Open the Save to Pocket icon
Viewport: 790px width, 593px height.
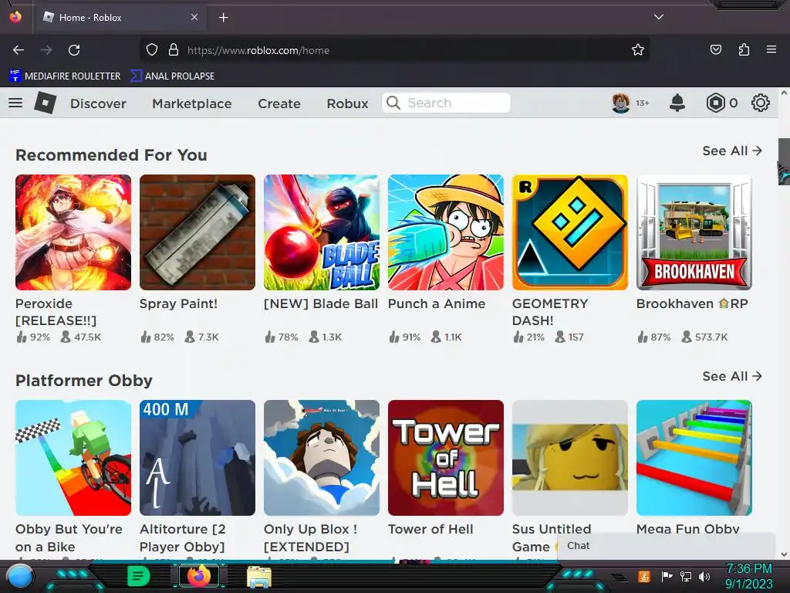[x=716, y=49]
